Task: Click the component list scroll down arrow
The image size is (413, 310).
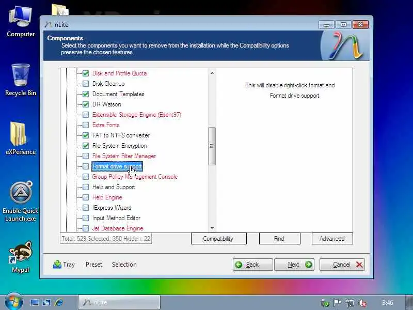Action: [x=212, y=228]
